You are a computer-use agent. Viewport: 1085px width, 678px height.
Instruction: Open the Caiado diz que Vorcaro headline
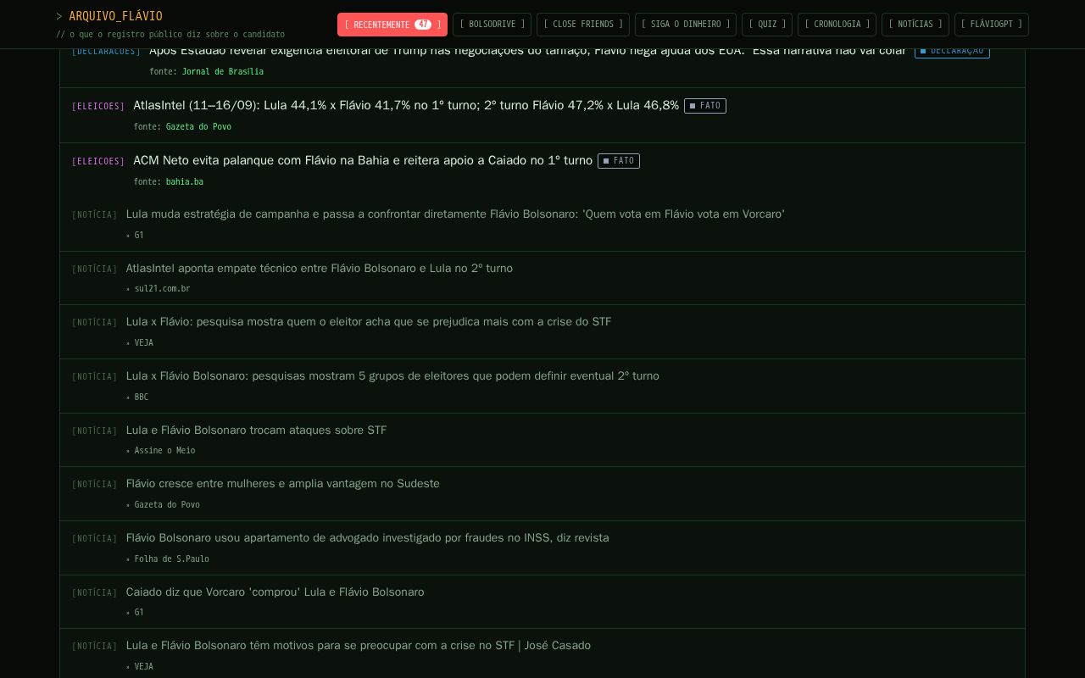(x=275, y=592)
